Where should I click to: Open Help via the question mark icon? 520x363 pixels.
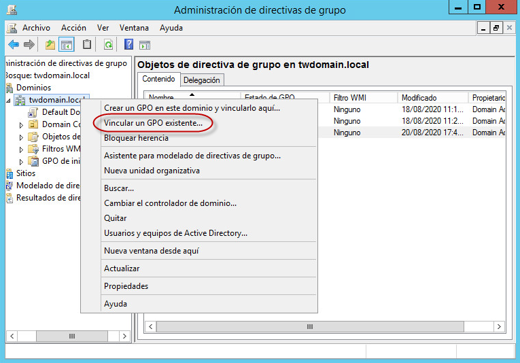[128, 45]
